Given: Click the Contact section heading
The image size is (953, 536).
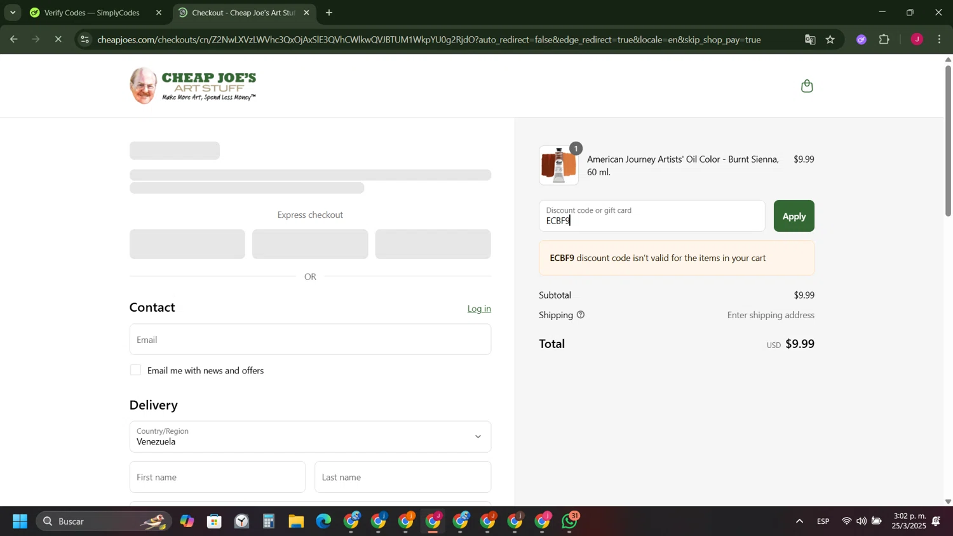Looking at the screenshot, I should (x=152, y=307).
